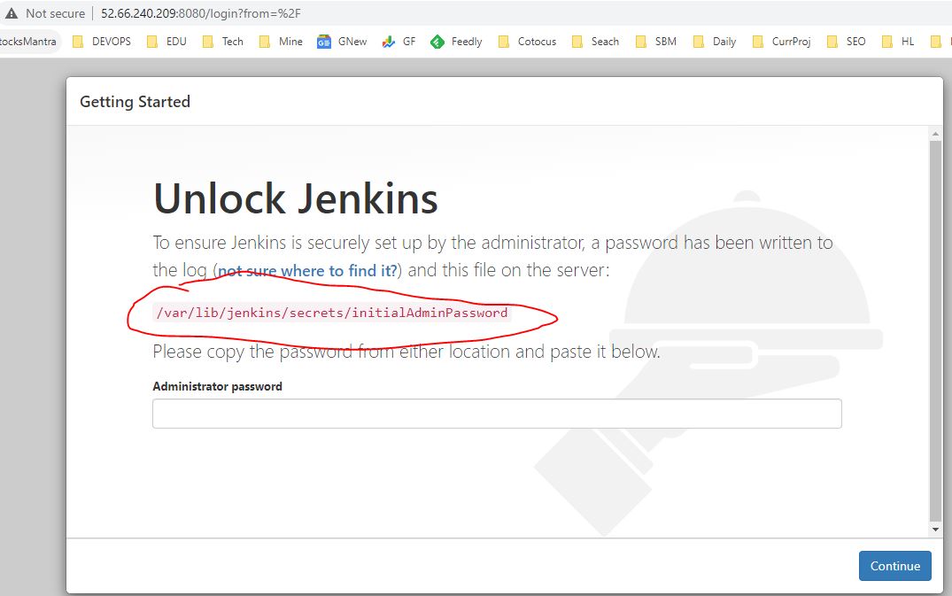Image resolution: width=952 pixels, height=596 pixels.
Task: Open the Tech bookmark folder
Action: pyautogui.click(x=223, y=42)
